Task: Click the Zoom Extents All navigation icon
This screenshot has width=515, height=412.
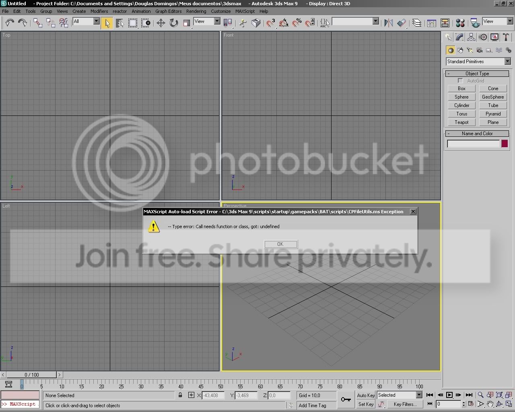Action: [x=509, y=395]
